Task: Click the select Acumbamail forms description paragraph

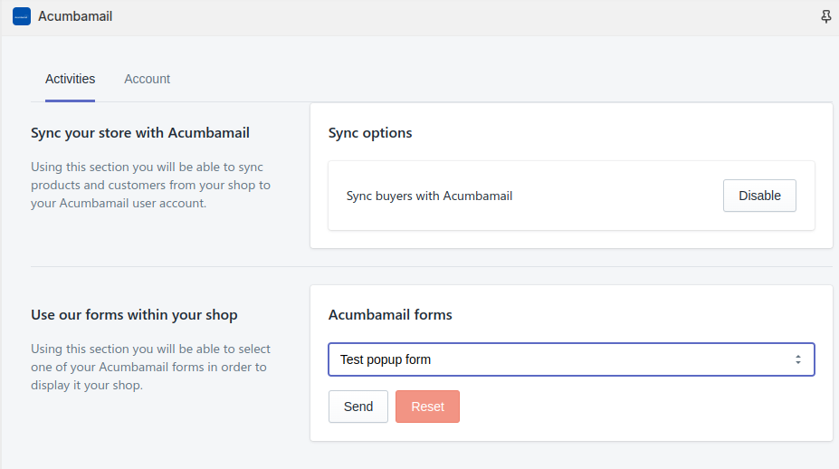Action: [150, 367]
